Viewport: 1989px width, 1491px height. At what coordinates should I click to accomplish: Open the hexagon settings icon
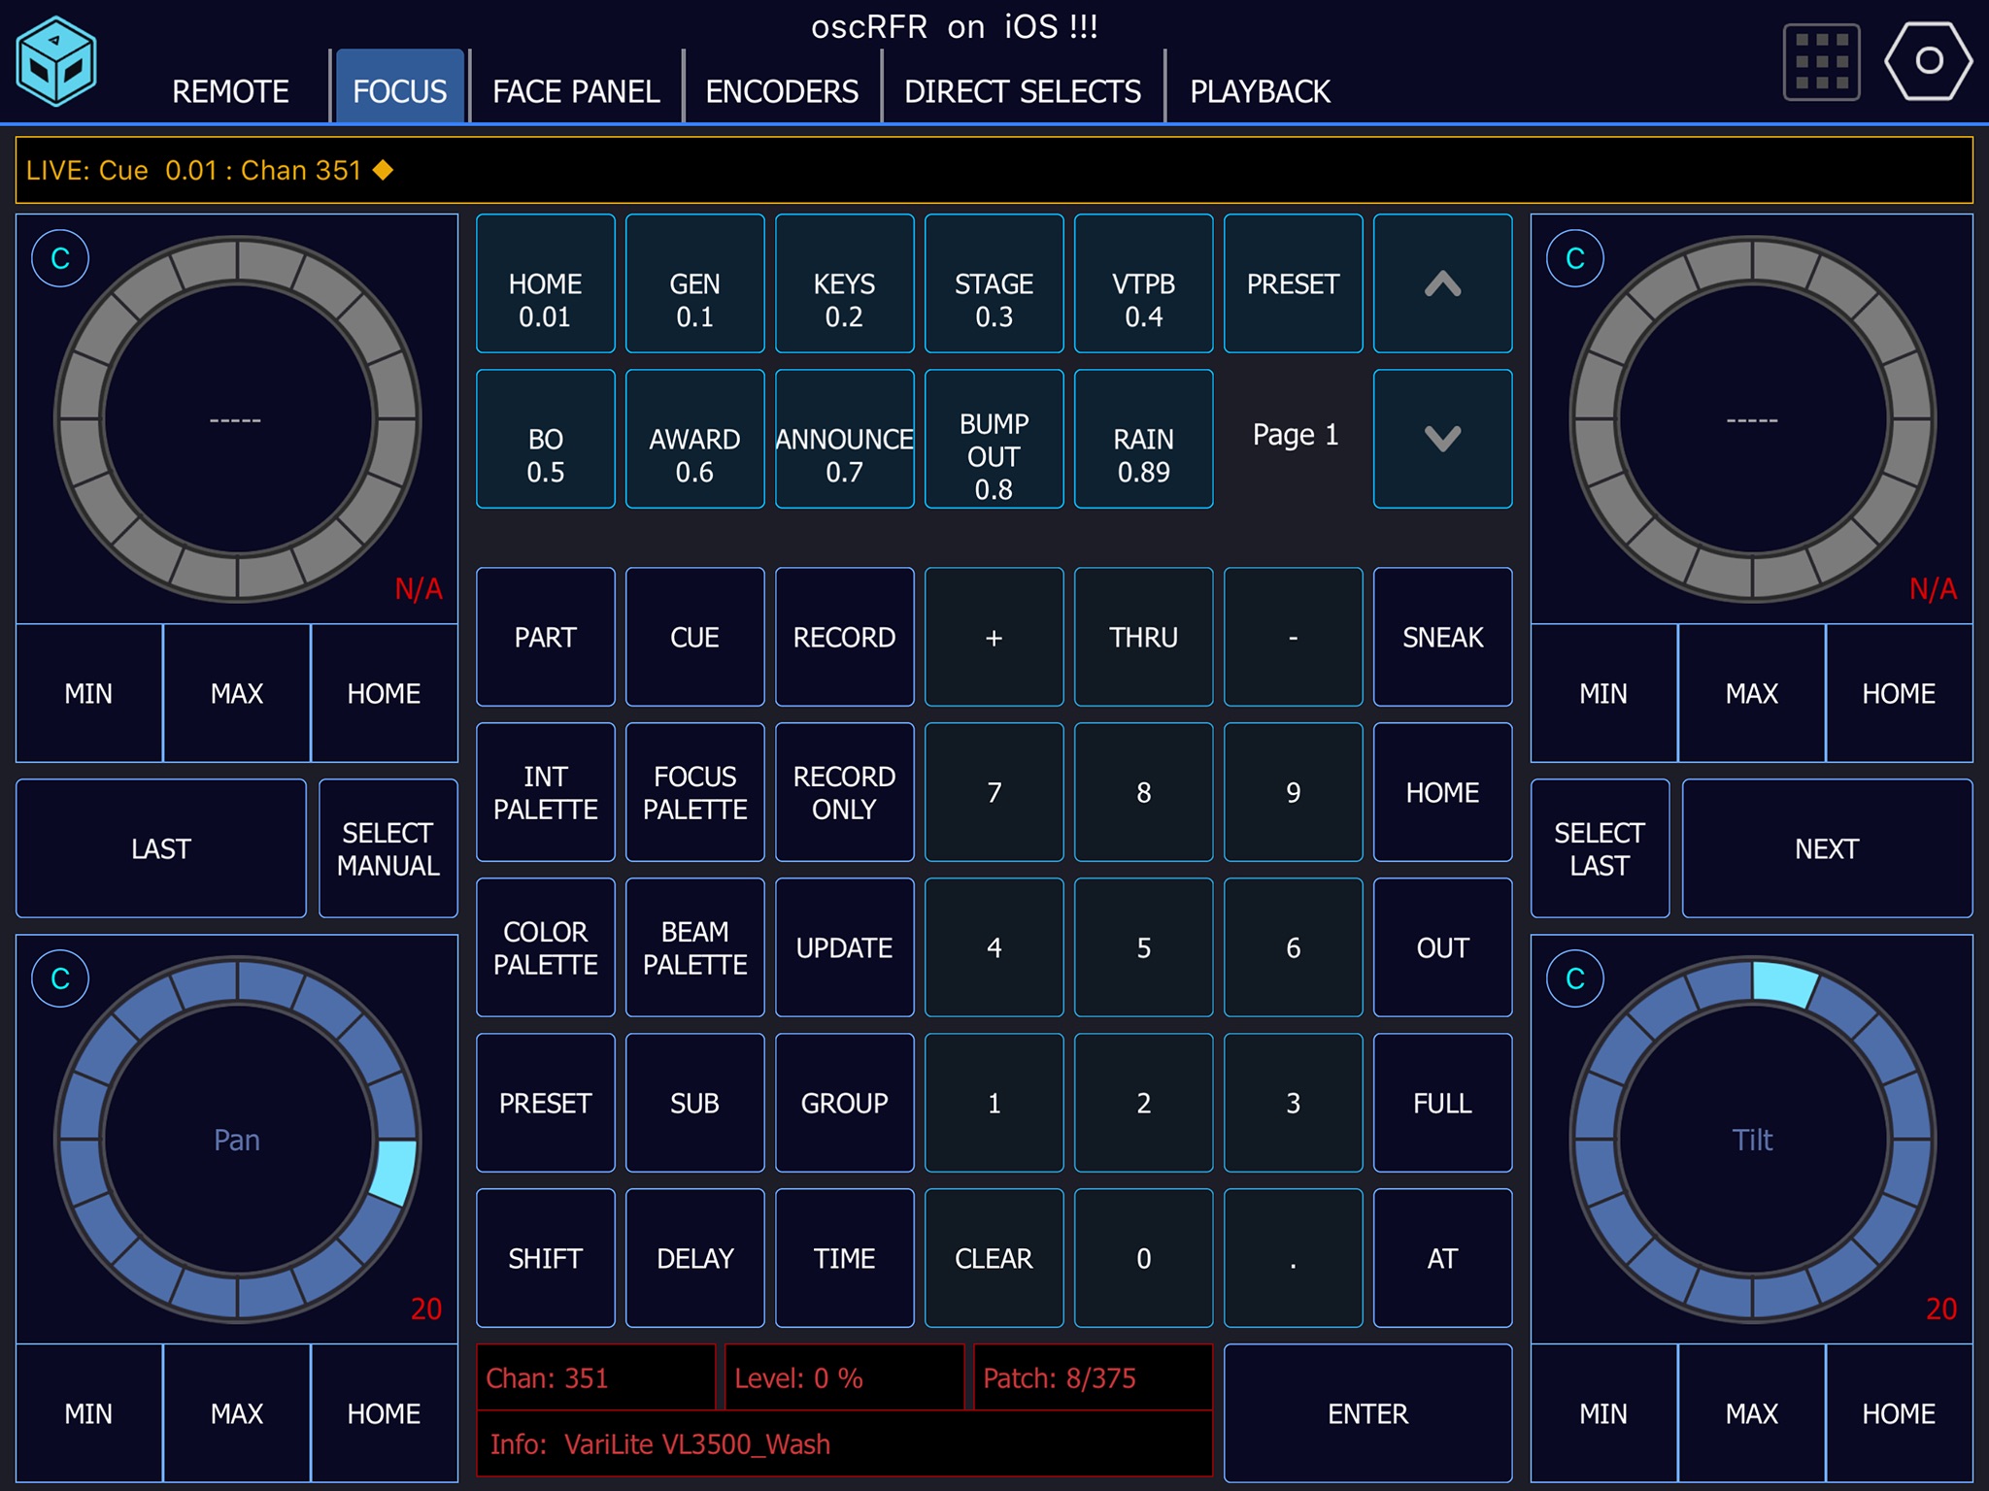(1928, 61)
